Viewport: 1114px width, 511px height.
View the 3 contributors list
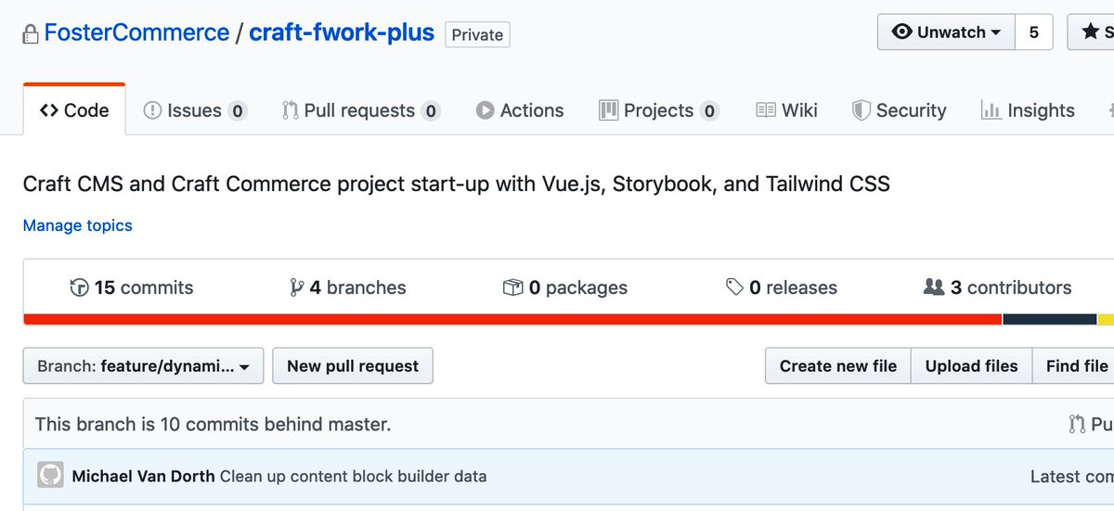point(998,287)
